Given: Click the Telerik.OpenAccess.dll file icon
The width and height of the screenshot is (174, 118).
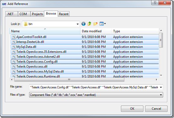Looking at the screenshot, I should (14, 66).
